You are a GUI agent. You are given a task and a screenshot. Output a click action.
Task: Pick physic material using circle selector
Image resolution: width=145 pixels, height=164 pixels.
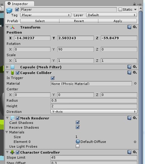135,83
